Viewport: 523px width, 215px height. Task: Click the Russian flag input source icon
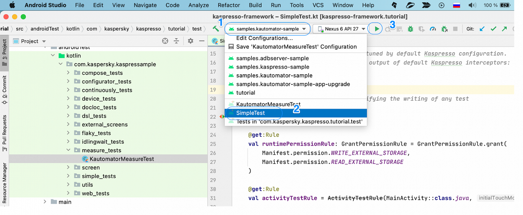(x=457, y=5)
